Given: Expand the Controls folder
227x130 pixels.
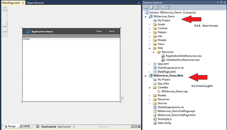Looking at the screenshot, I should pyautogui.click(x=149, y=28).
